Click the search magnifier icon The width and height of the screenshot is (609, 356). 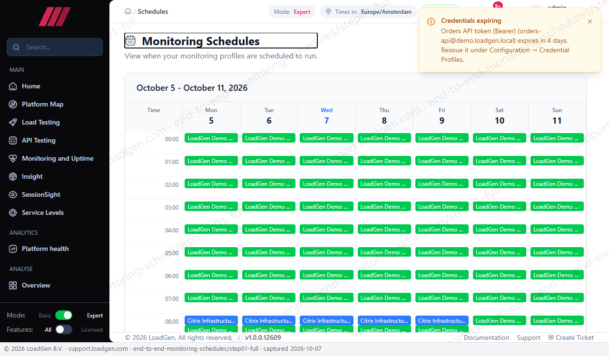coord(16,47)
